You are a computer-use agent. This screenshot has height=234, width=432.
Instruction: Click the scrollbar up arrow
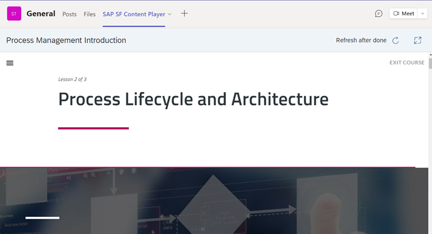pyautogui.click(x=430, y=55)
